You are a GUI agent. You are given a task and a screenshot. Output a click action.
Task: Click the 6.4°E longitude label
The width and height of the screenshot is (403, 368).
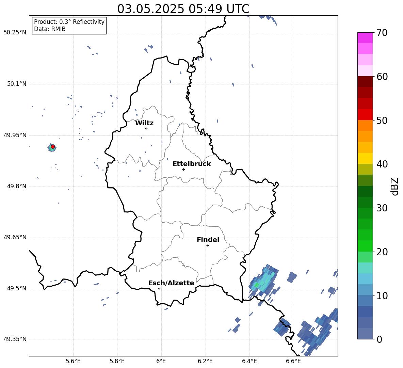coord(249,361)
